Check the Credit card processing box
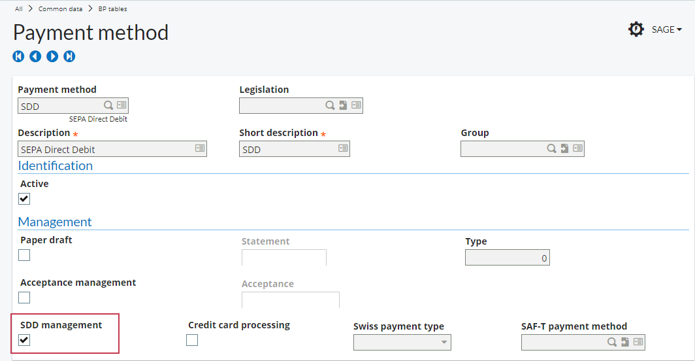This screenshot has width=695, height=361. pyautogui.click(x=192, y=340)
